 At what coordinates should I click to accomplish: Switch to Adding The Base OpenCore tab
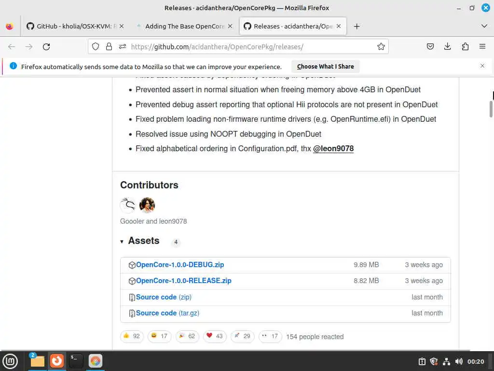(x=184, y=26)
